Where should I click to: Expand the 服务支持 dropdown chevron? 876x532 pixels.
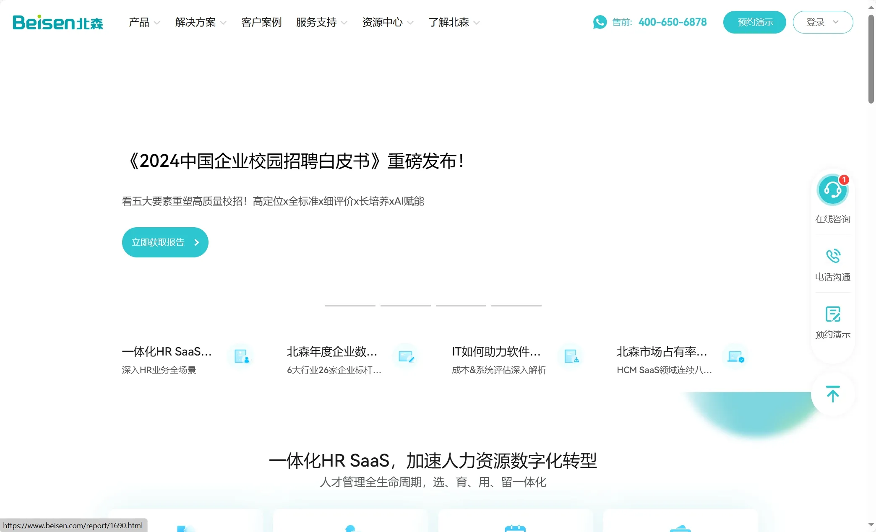click(x=344, y=23)
